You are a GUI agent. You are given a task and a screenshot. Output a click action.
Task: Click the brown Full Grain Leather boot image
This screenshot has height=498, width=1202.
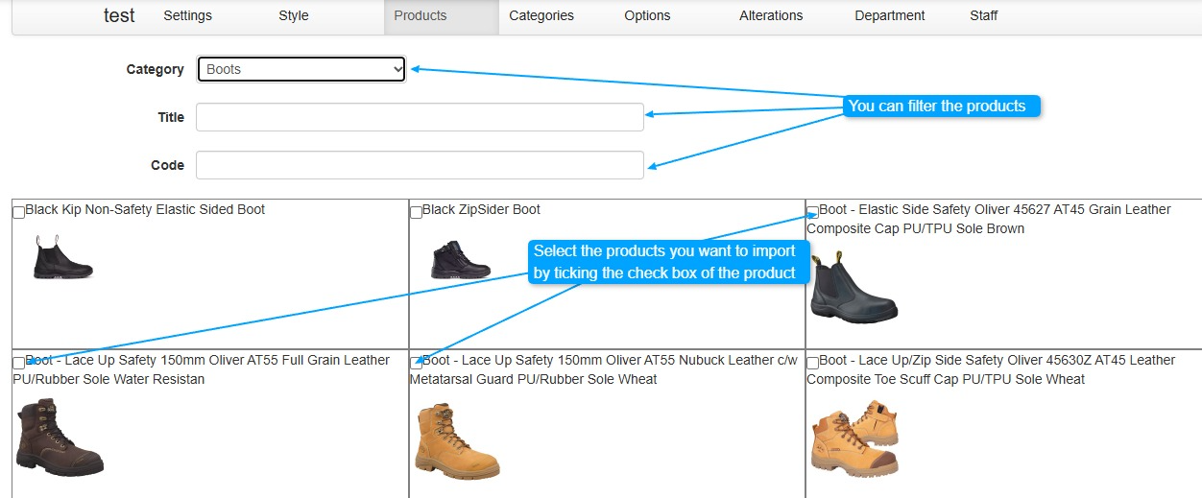pos(60,438)
